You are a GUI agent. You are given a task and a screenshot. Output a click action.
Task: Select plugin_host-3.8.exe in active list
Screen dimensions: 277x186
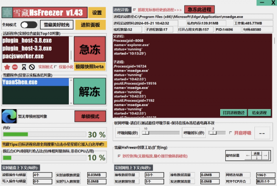36,40
